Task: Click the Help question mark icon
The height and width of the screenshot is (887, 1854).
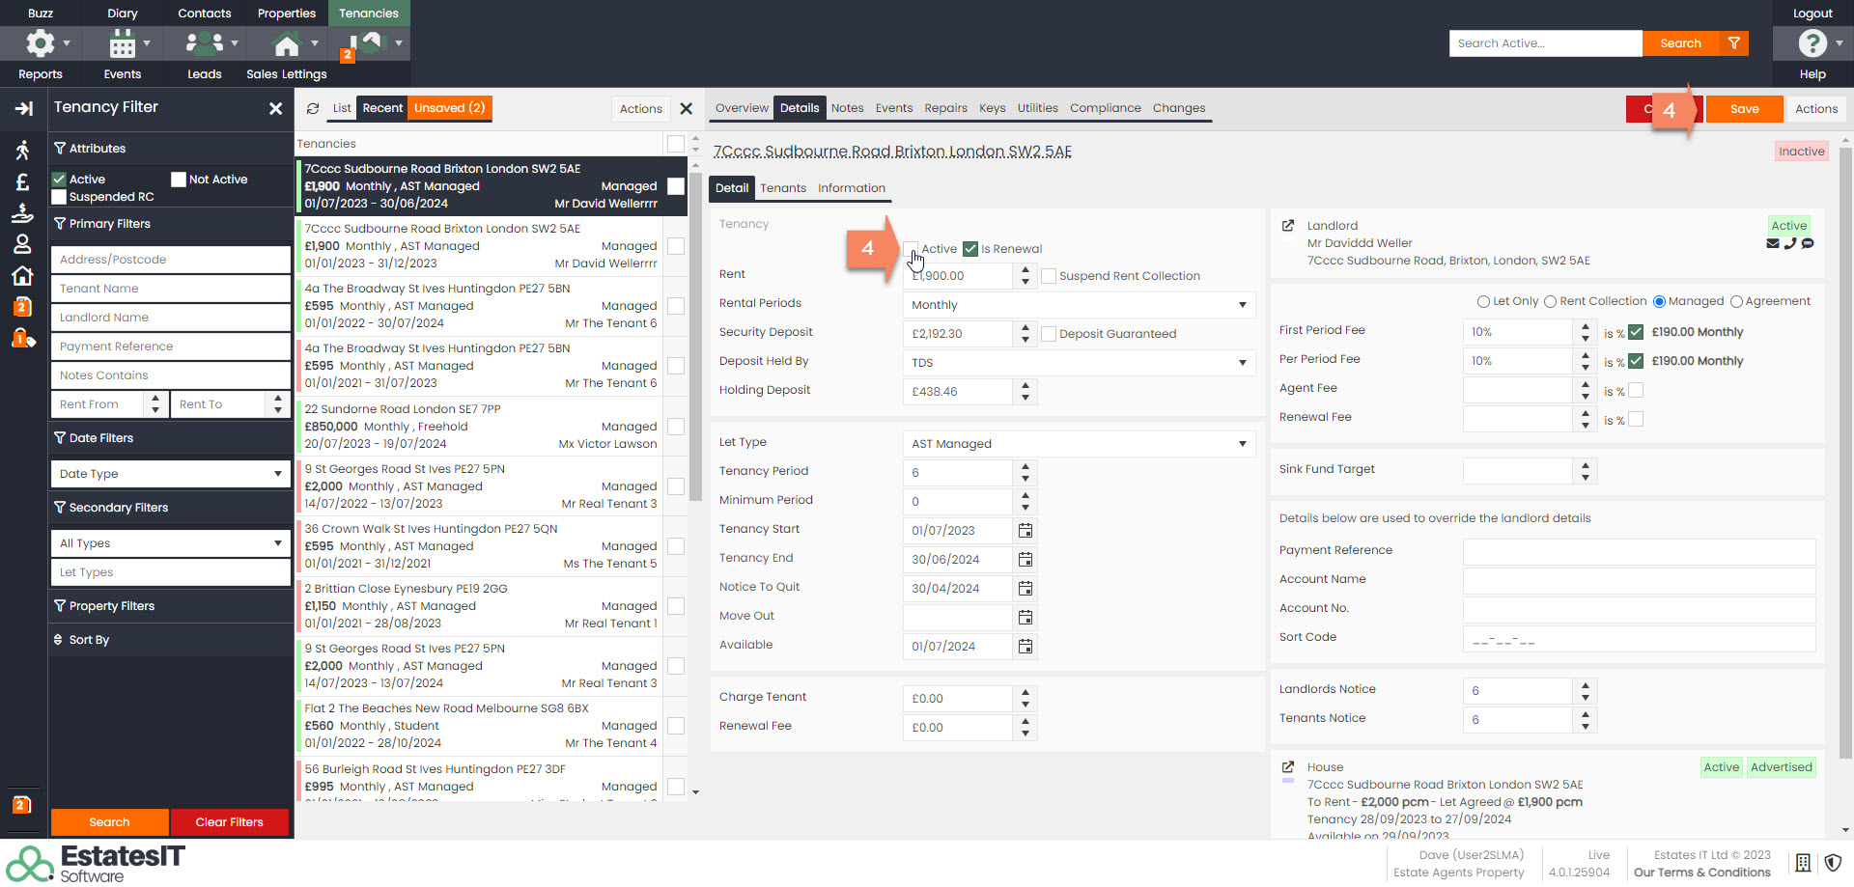Action: (1812, 43)
